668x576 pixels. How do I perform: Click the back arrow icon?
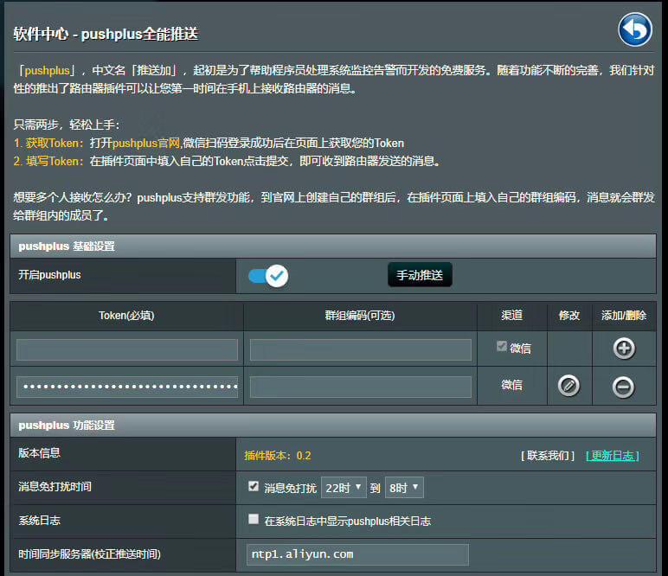(634, 30)
